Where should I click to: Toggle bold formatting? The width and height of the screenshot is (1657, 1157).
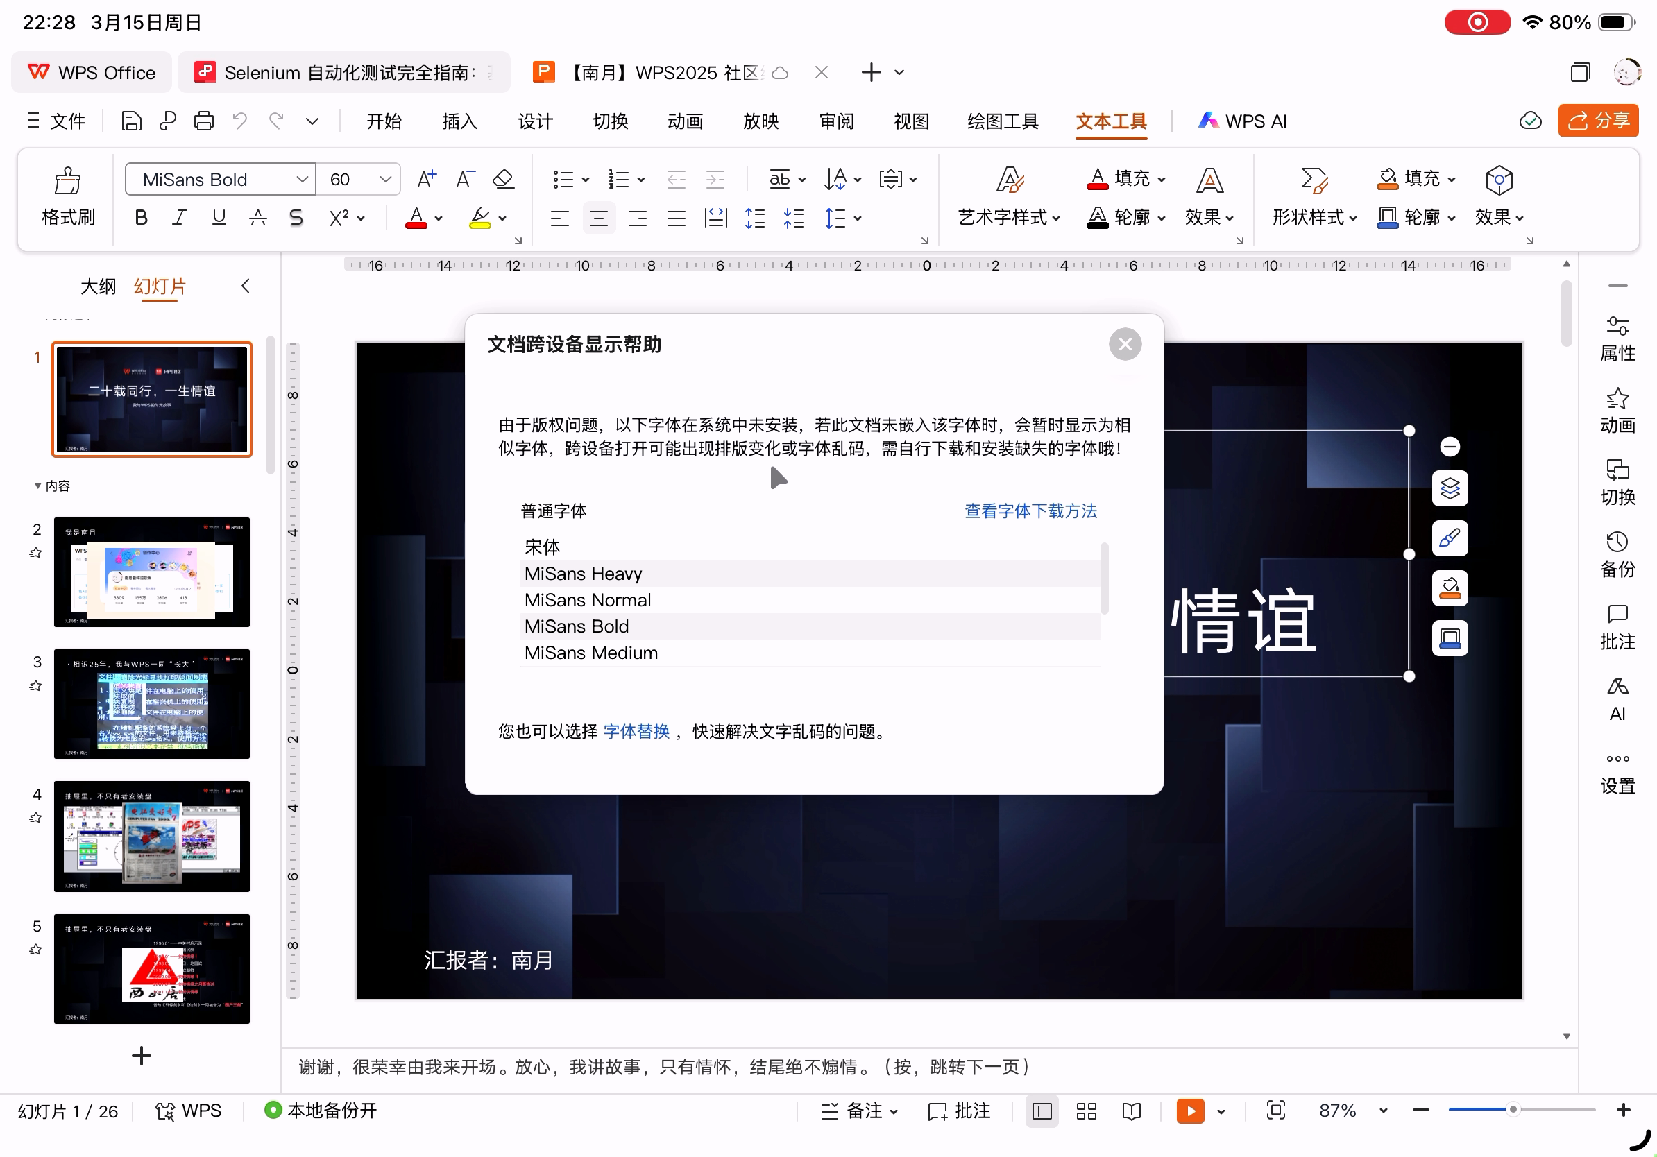click(142, 218)
